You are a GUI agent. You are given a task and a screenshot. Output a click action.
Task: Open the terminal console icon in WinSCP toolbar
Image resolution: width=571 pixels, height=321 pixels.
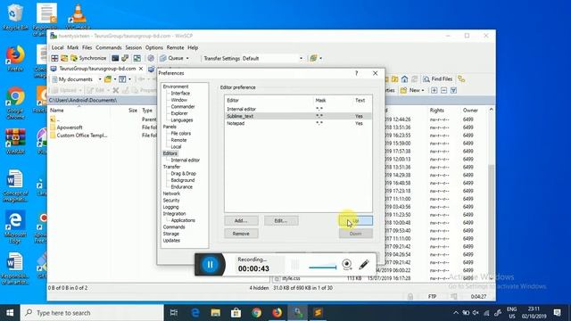pyautogui.click(x=115, y=58)
